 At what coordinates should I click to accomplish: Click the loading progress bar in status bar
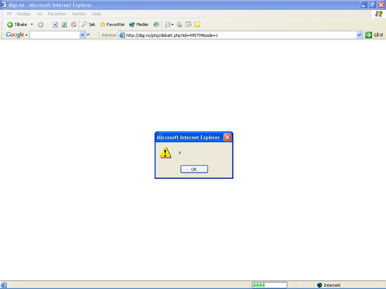click(x=269, y=285)
